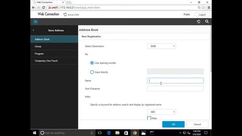Click the page vertical scrollbar

pyautogui.click(x=211, y=49)
